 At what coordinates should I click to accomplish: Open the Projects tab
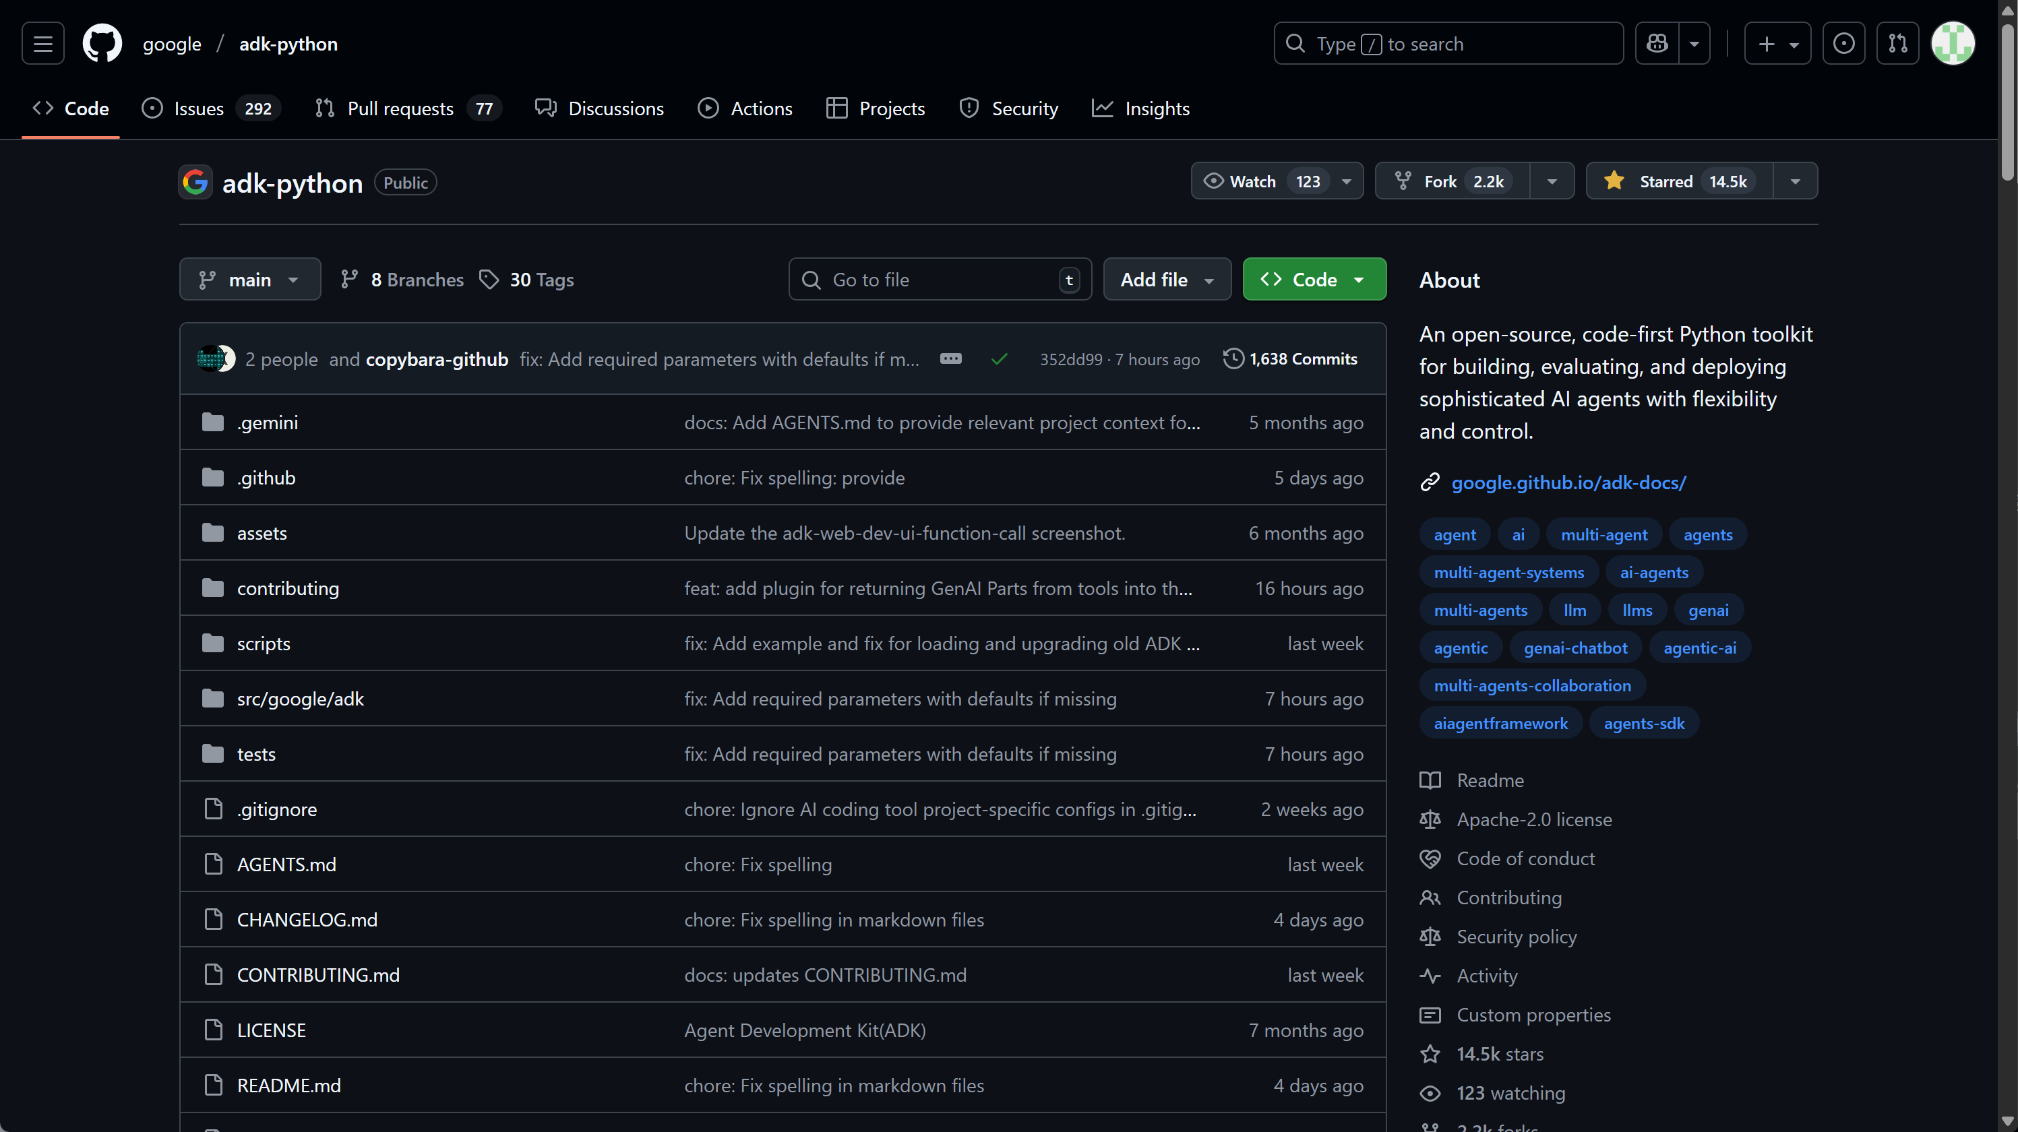[x=876, y=108]
